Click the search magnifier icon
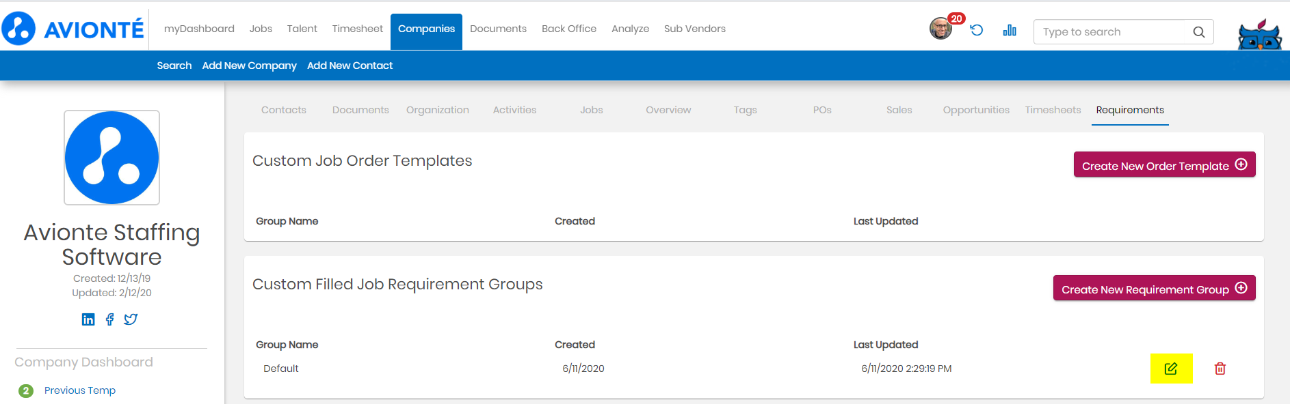Image resolution: width=1290 pixels, height=404 pixels. [1199, 32]
